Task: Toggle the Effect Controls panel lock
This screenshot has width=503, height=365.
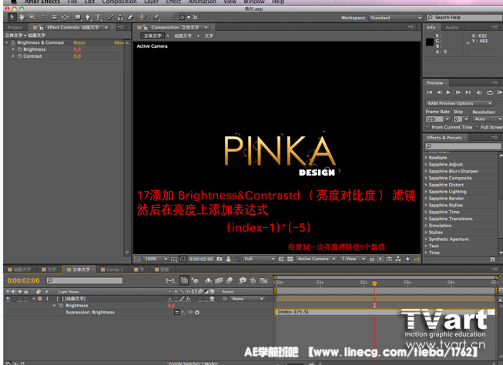Action: tap(41, 28)
